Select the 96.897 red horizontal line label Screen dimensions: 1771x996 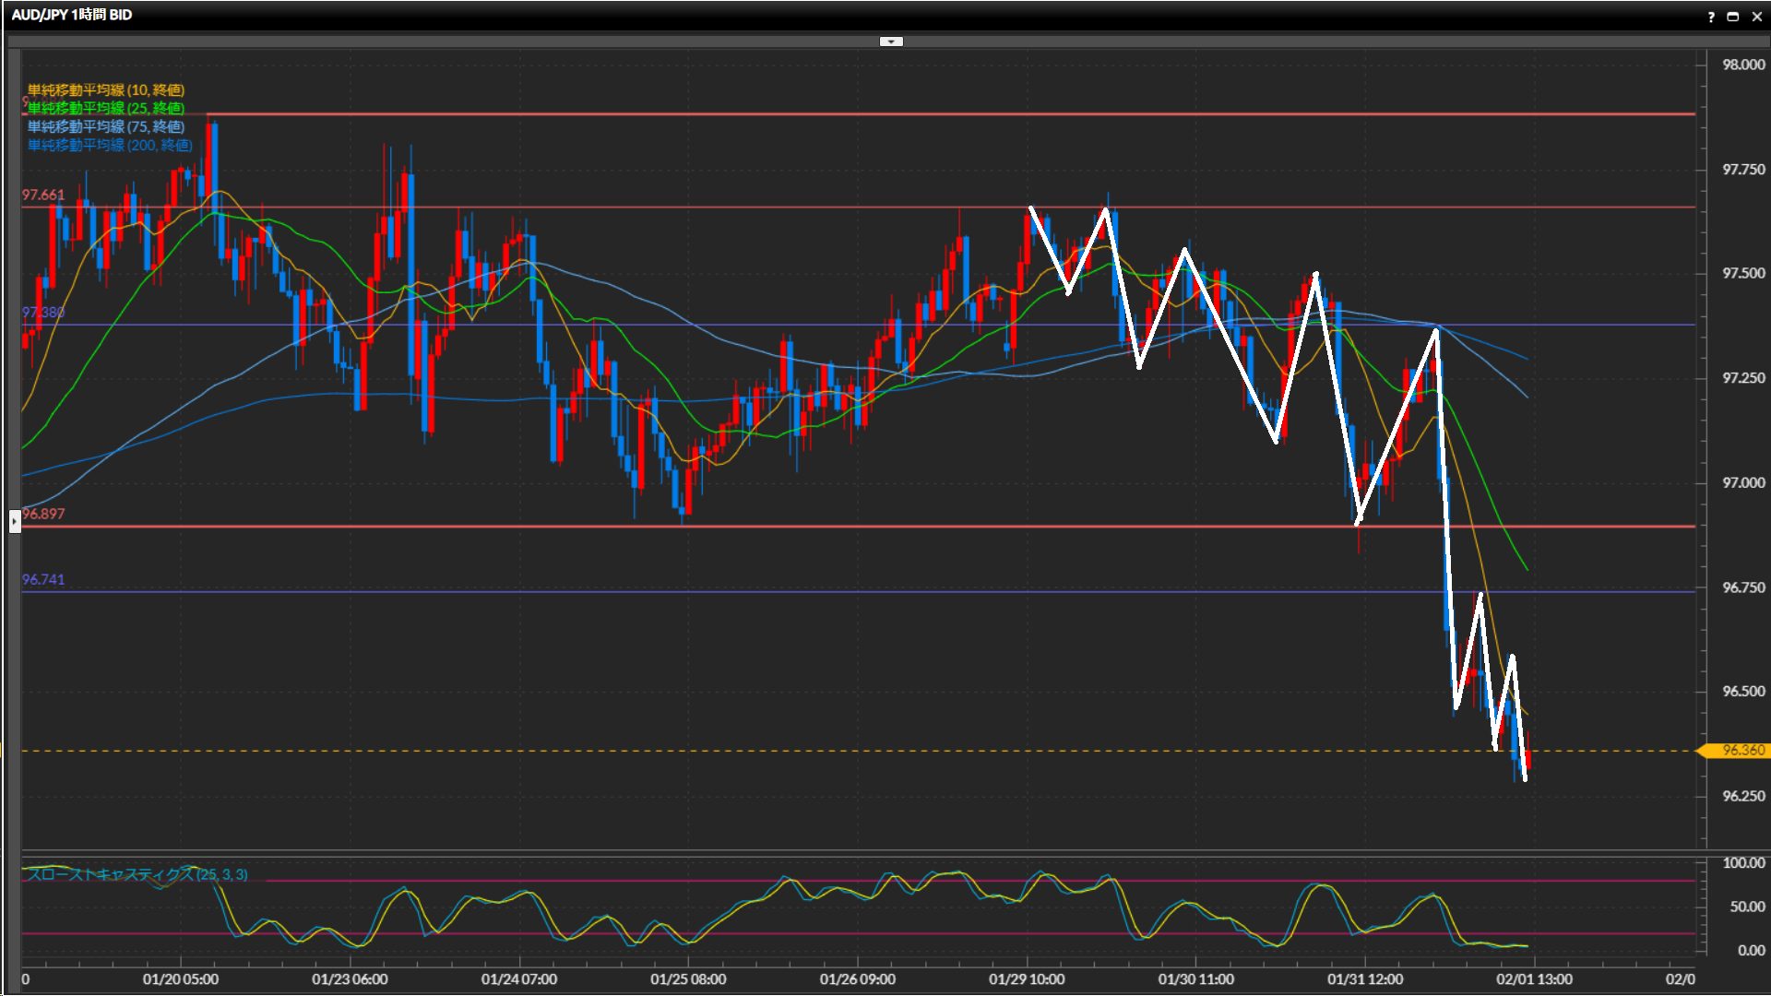click(x=43, y=514)
